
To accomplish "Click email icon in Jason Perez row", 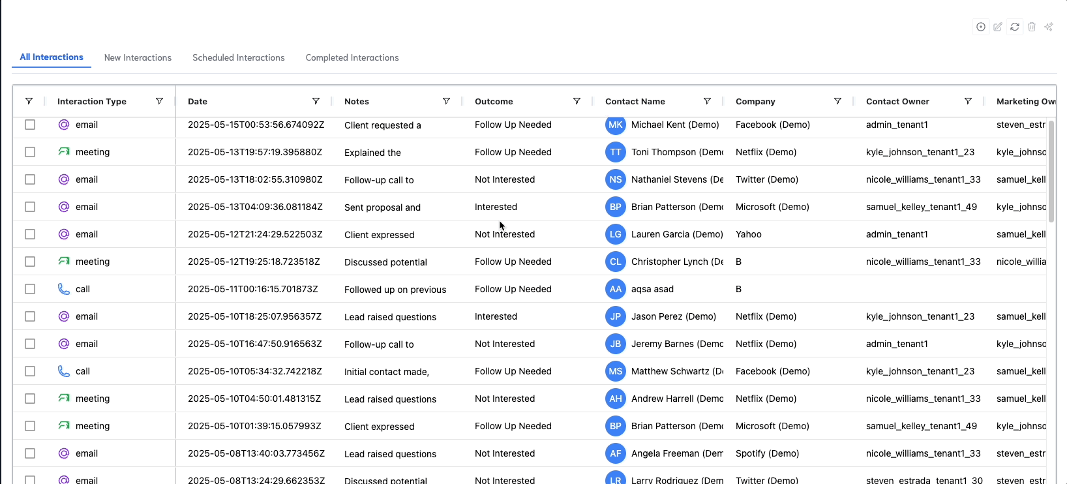I will pyautogui.click(x=64, y=316).
